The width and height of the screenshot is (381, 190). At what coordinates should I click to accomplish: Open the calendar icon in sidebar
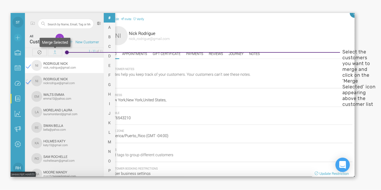point(18,68)
